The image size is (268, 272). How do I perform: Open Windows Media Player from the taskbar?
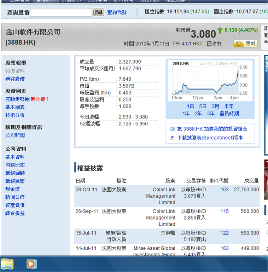31,264
